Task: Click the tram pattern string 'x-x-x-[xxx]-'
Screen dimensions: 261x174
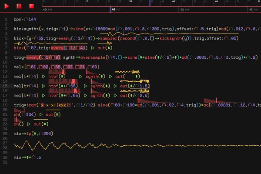Action: pyautogui.click(x=56, y=105)
